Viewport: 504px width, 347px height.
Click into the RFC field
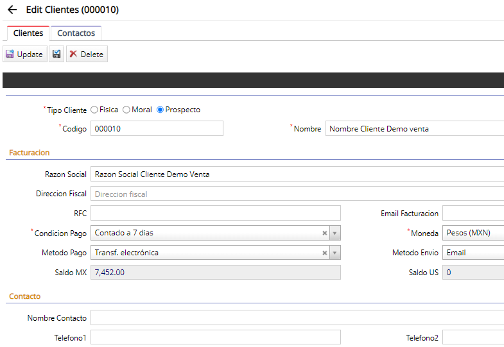point(215,213)
